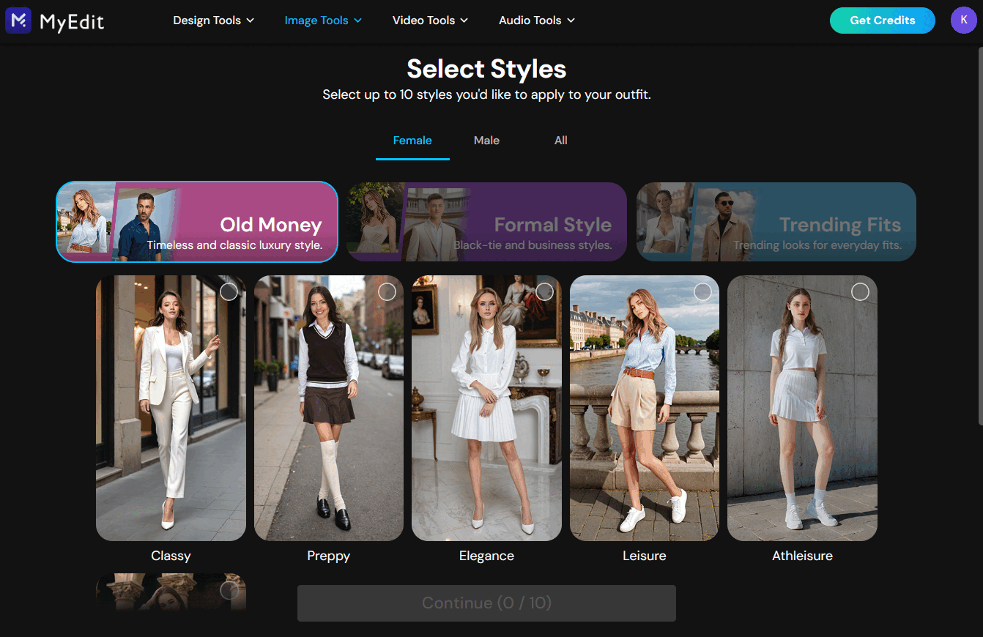Click the Preppy style label
The height and width of the screenshot is (637, 983).
coord(329,556)
